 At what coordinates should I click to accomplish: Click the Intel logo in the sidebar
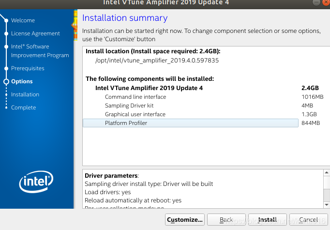[36, 182]
